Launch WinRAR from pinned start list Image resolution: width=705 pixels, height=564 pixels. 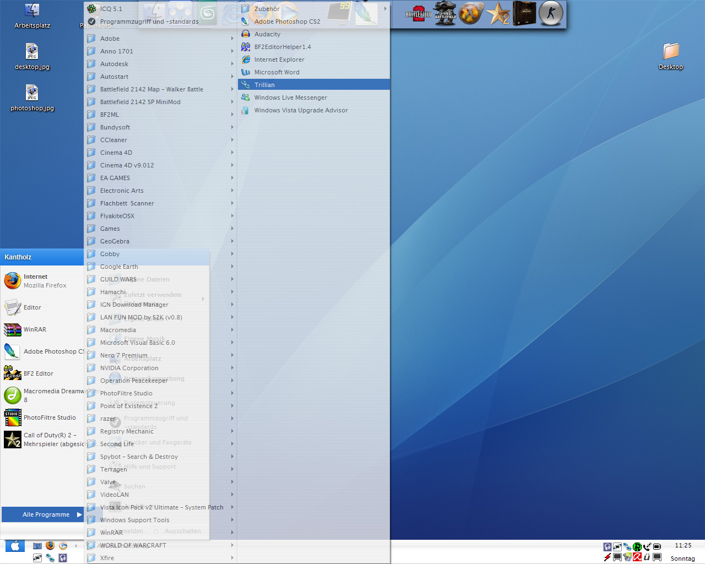[43, 329]
